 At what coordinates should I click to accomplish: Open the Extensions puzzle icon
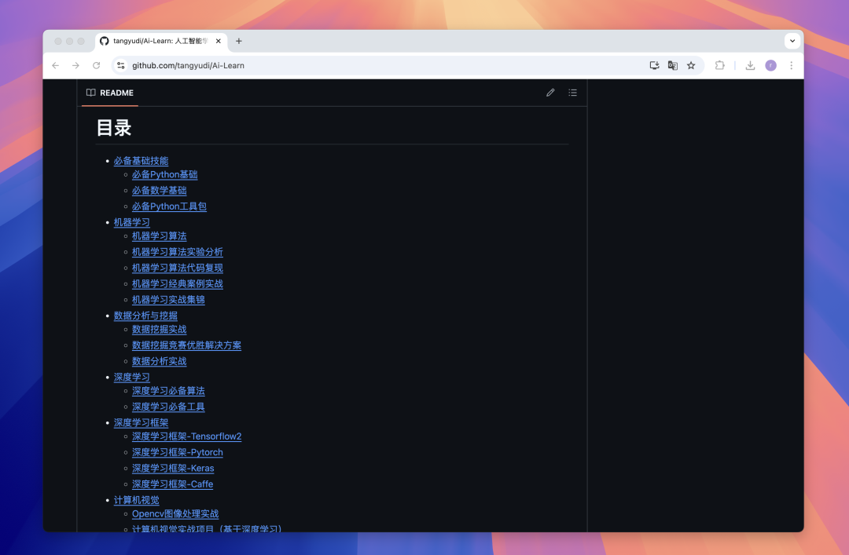click(x=719, y=65)
